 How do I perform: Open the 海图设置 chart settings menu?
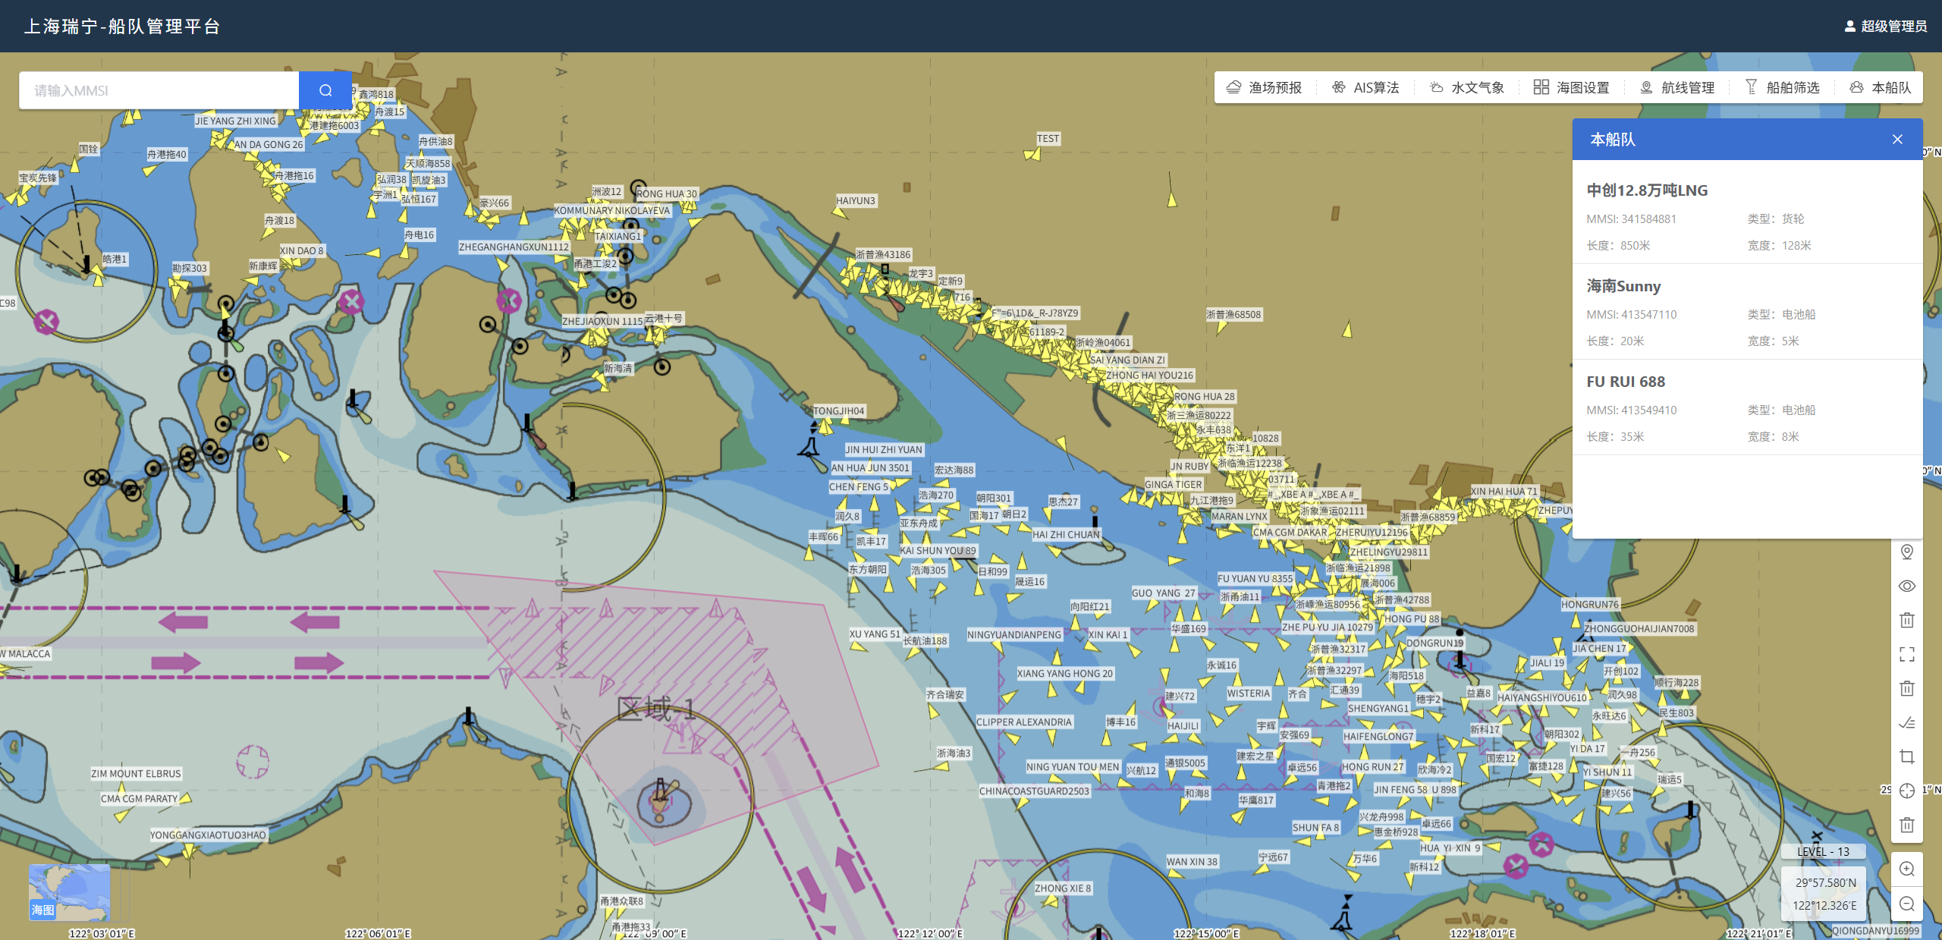pyautogui.click(x=1571, y=87)
